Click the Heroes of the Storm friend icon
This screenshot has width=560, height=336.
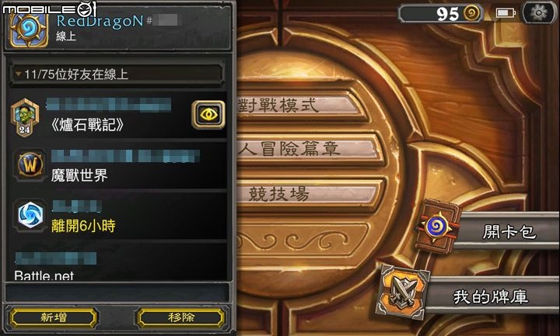click(x=30, y=216)
